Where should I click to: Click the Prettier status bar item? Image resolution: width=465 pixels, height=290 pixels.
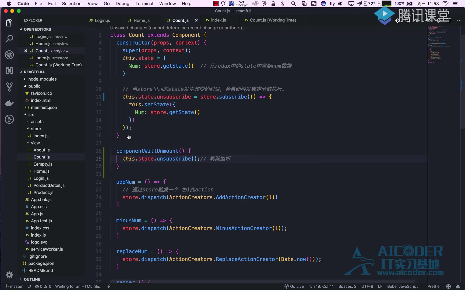(434, 287)
